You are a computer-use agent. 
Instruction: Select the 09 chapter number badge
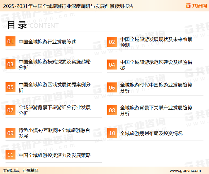tap(10, 133)
